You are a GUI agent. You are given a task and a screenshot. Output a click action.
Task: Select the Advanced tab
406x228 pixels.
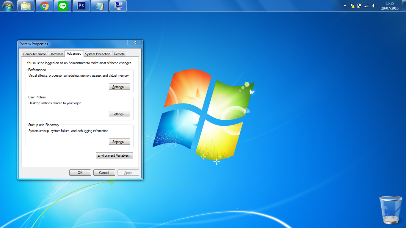click(74, 54)
